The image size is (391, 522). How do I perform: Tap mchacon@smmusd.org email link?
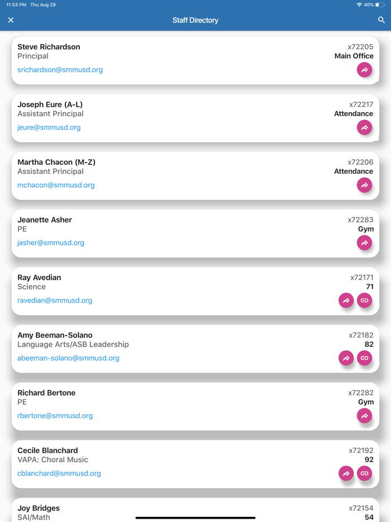coord(56,185)
